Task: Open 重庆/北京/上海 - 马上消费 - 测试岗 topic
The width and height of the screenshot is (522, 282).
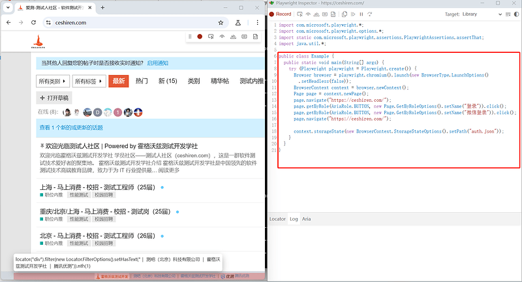Action: (x=105, y=211)
